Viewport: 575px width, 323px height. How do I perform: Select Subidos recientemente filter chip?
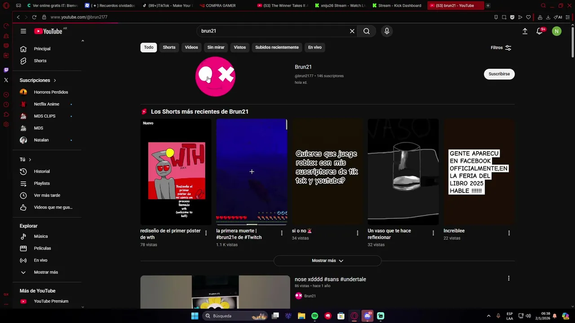coord(277,47)
